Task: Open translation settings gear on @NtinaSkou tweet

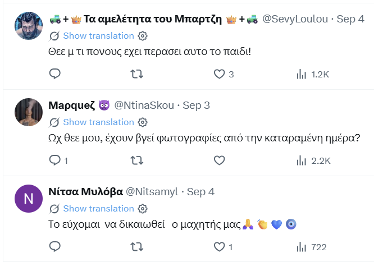Action: 143,122
